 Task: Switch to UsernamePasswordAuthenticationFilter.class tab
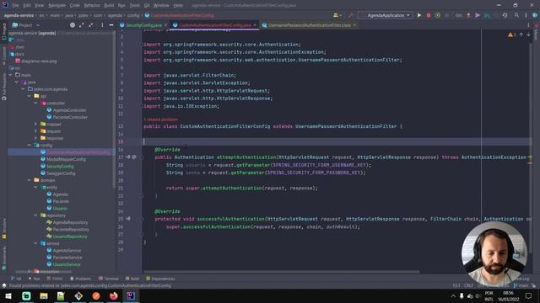pyautogui.click(x=309, y=25)
